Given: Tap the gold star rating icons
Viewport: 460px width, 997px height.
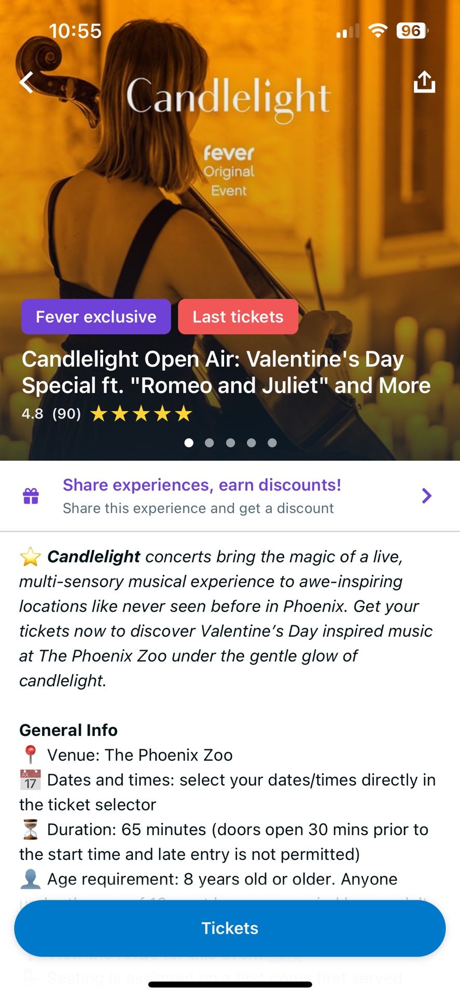Looking at the screenshot, I should pos(141,414).
